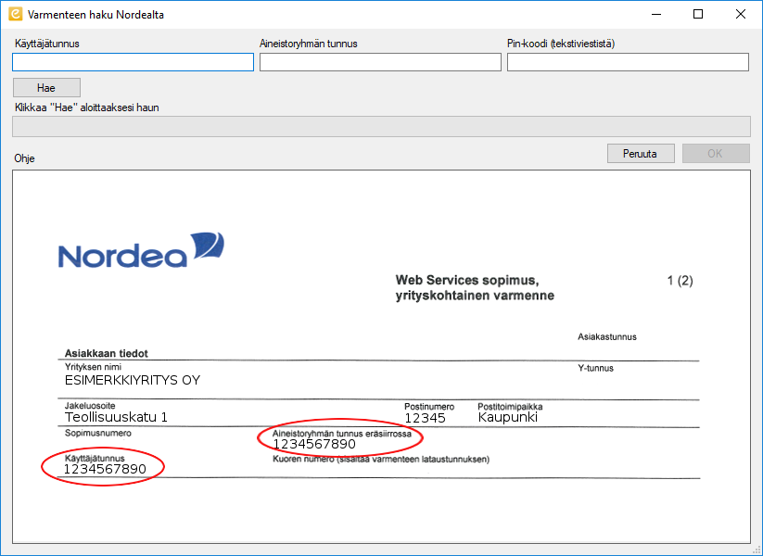Cancel with the Peruuta button
Viewport: 763px width, 556px height.
(x=641, y=154)
